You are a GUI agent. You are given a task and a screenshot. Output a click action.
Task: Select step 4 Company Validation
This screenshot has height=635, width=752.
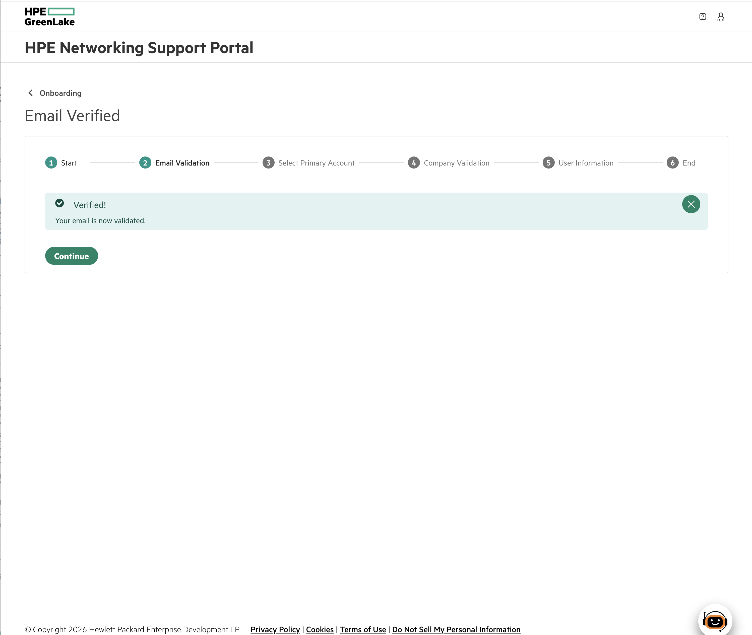point(449,163)
